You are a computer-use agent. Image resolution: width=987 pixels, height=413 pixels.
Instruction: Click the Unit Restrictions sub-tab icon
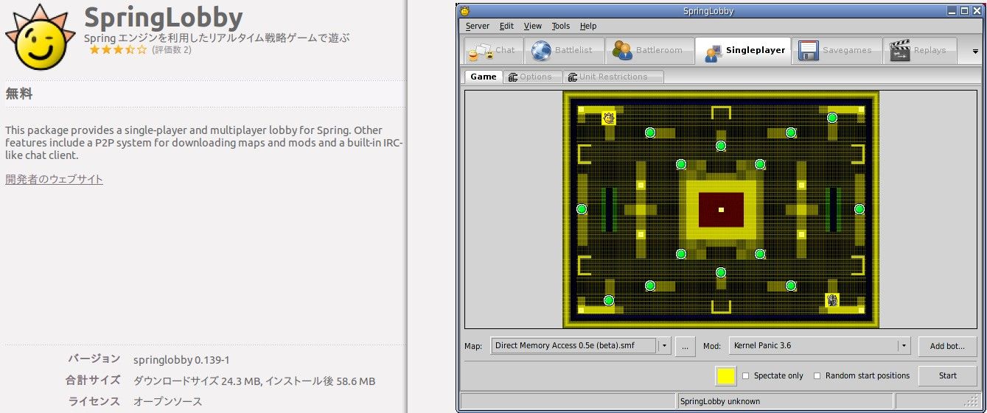click(x=572, y=77)
